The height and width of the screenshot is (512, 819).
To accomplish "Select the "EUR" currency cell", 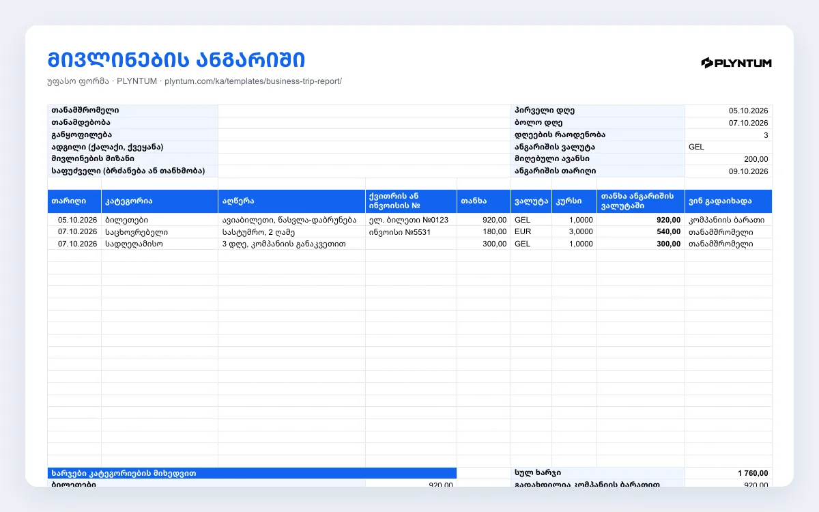I will (531, 231).
